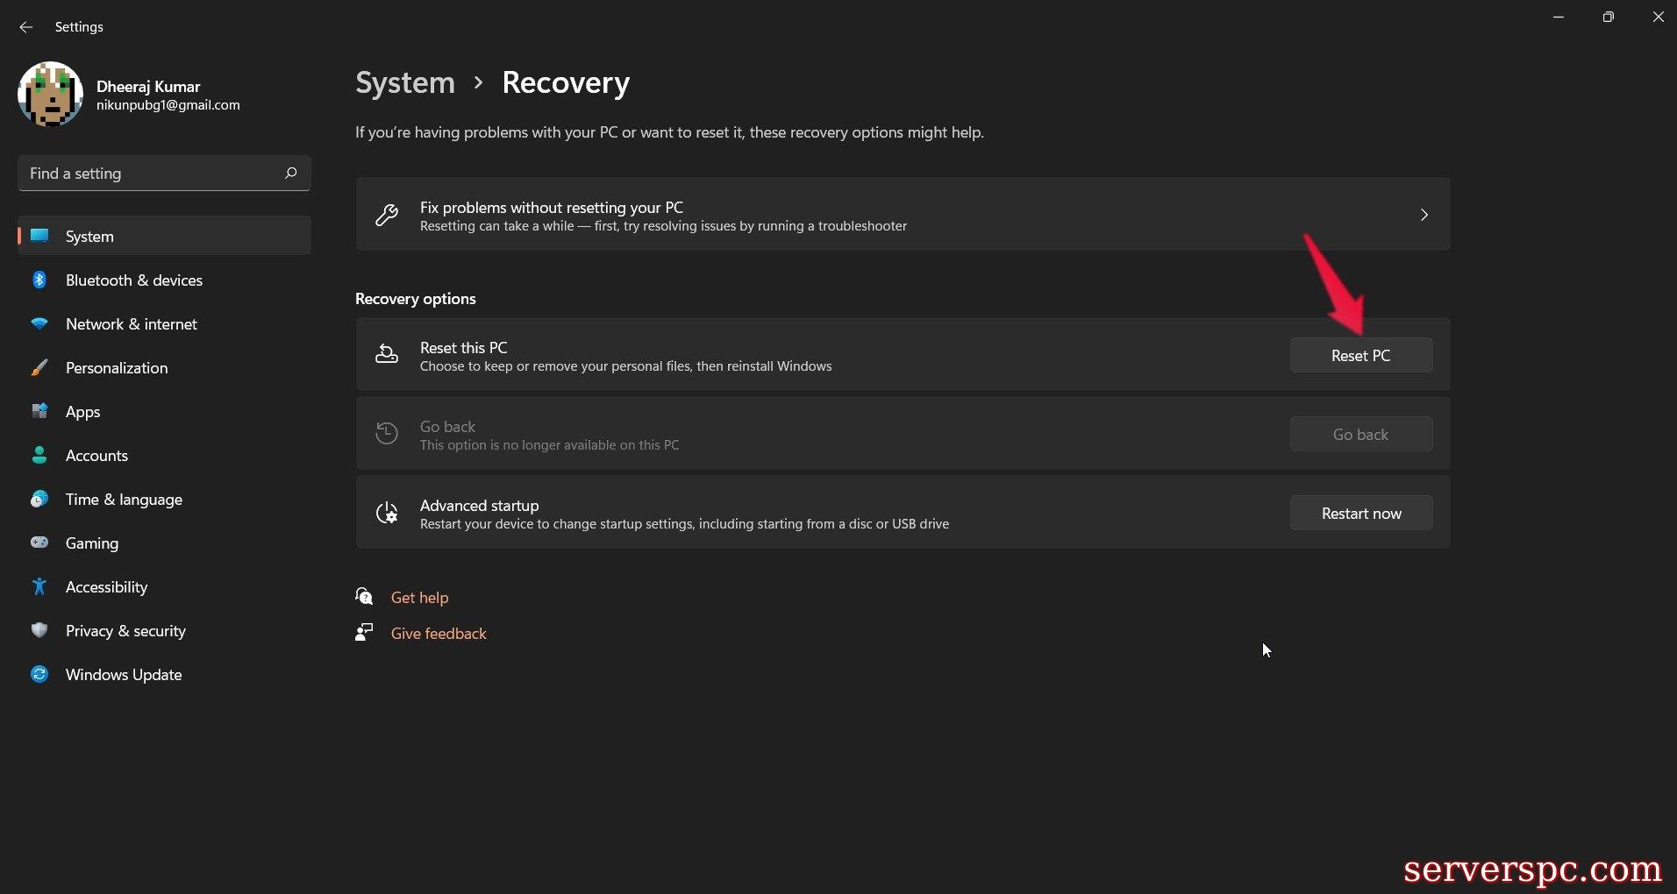Click the Privacy & security shield icon
This screenshot has height=894, width=1677.
(x=39, y=631)
